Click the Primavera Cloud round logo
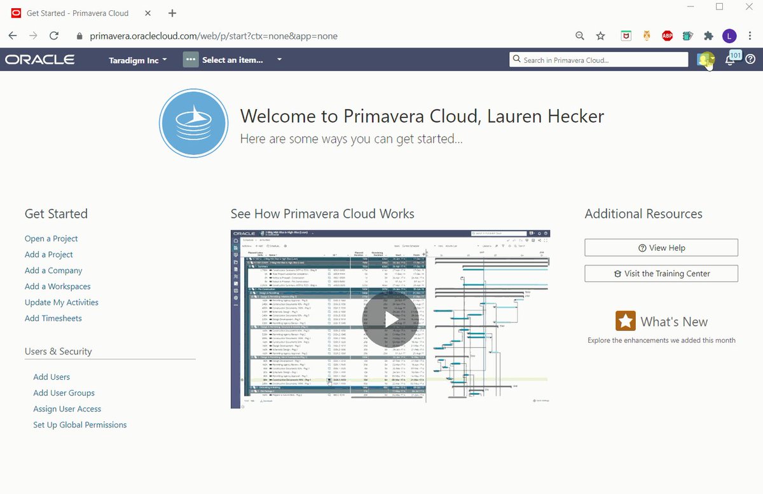The image size is (763, 494). 193,123
